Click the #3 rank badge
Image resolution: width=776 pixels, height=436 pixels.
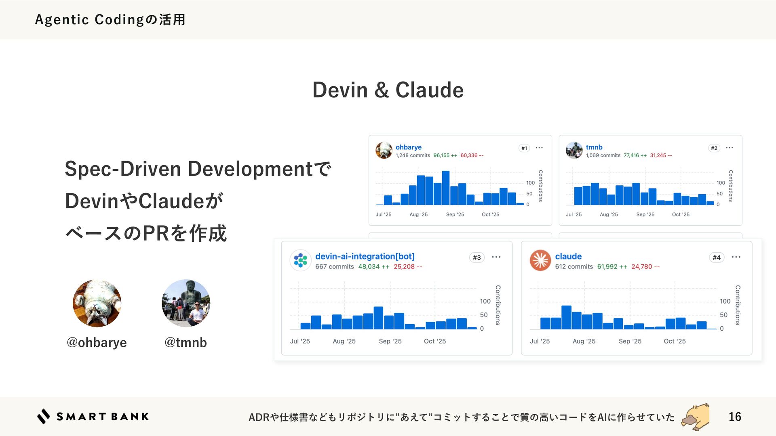tap(477, 258)
